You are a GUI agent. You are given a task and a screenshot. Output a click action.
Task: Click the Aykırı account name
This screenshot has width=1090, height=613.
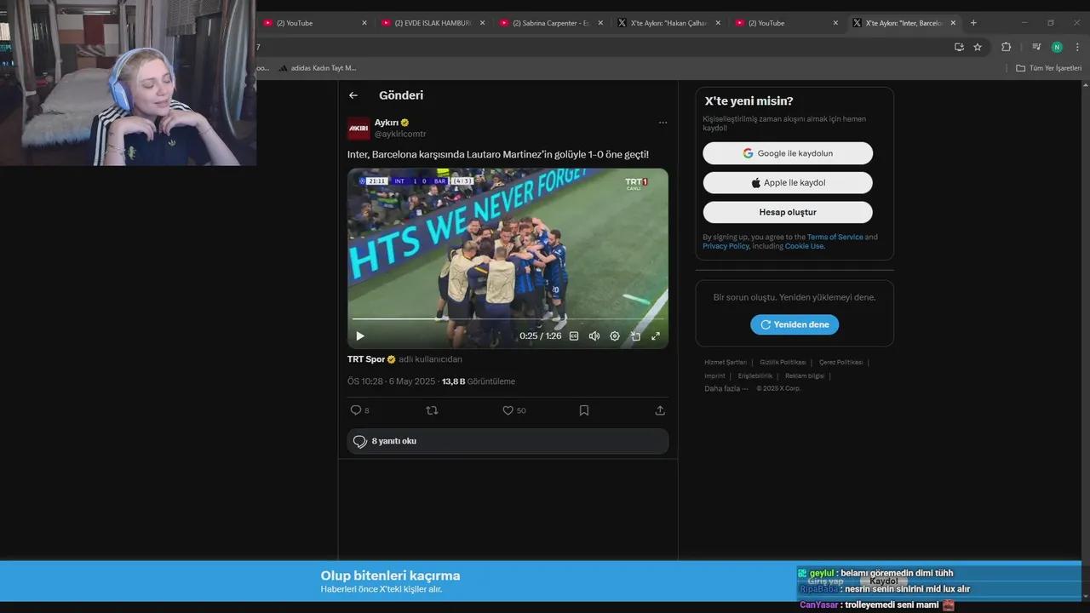tap(387, 123)
